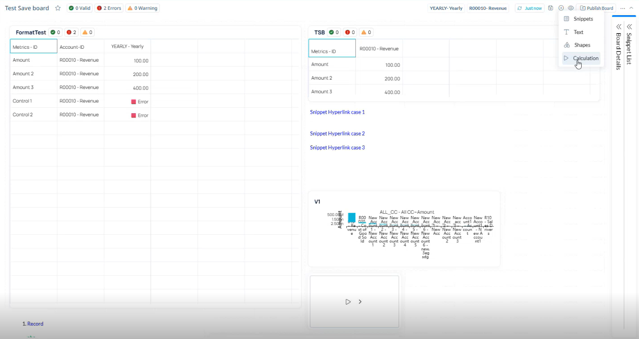Collapse the Board Details panel

tap(619, 27)
